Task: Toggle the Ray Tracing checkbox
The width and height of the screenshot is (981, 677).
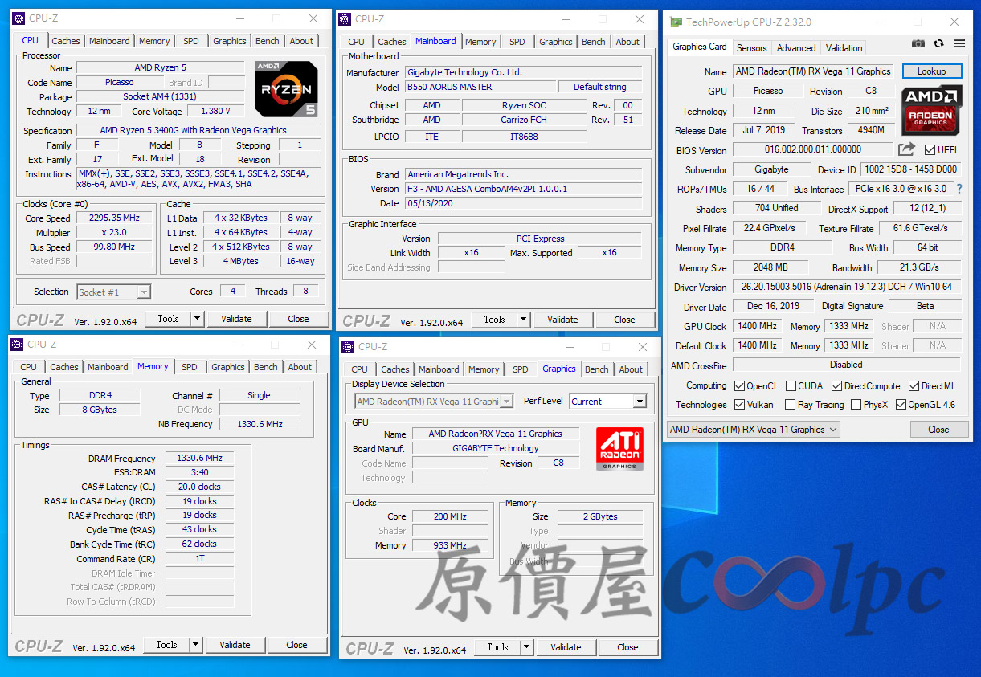Action: pos(790,405)
